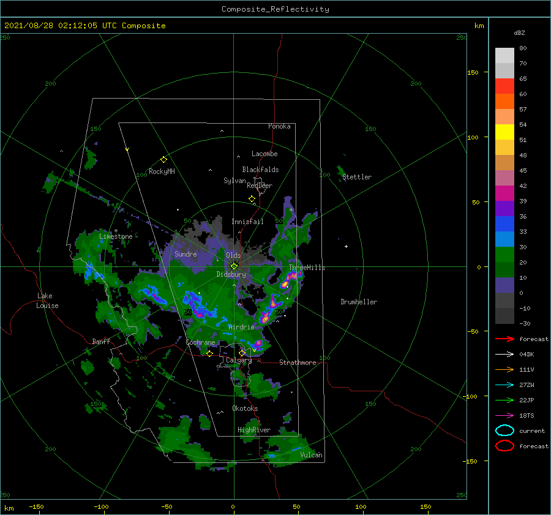The image size is (551, 515).
Task: Click the RedDeer city label
Action: [x=260, y=186]
